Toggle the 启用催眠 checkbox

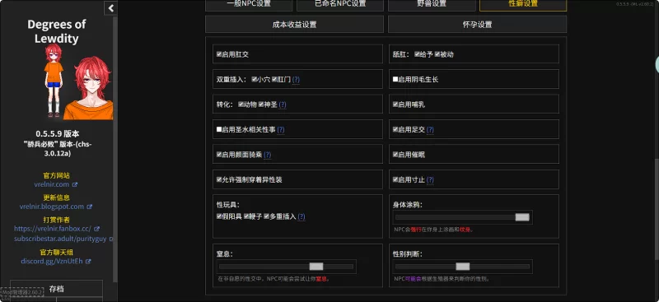pyautogui.click(x=395, y=155)
